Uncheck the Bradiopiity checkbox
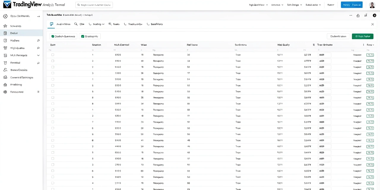 [83, 36]
